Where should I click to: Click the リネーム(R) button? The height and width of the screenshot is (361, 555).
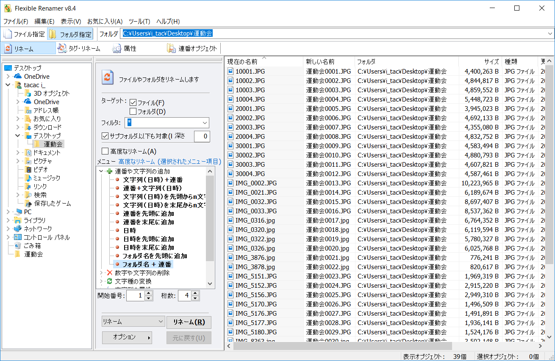click(x=189, y=322)
